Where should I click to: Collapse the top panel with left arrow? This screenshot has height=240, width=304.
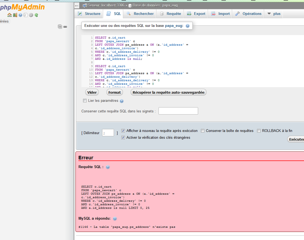[x=77, y=5]
